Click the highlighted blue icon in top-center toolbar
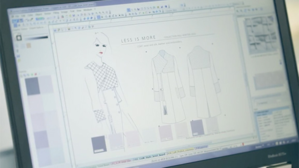Image resolution: width=299 pixels, height=168 pixels. coord(129,10)
